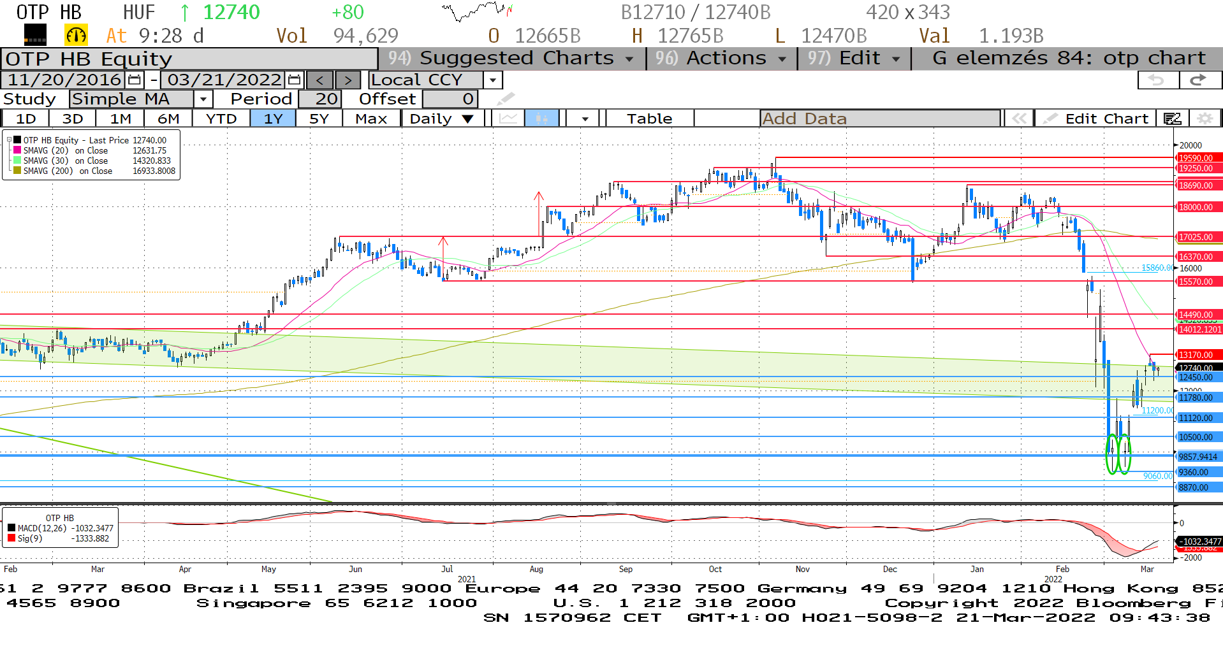Viewport: 1223px width, 653px height.
Task: Click MACD value label -1032.3477
Action: coord(1198,542)
